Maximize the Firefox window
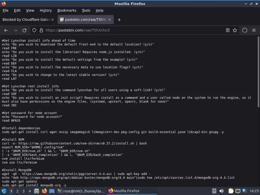Screen dimensions: 260x195 [x=251, y=4]
